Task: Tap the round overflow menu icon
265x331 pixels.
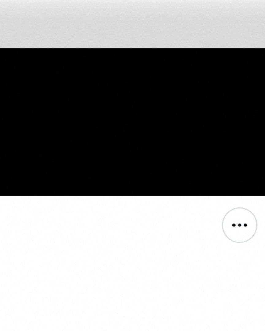Action: click(240, 225)
